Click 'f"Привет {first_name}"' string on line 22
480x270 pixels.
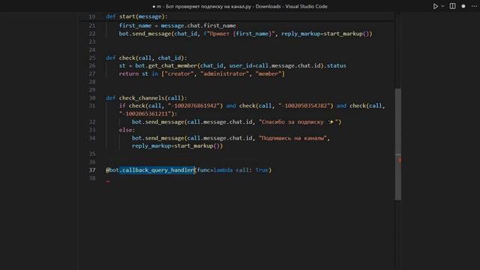point(239,34)
